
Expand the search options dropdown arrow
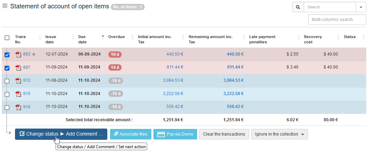(x=361, y=7)
